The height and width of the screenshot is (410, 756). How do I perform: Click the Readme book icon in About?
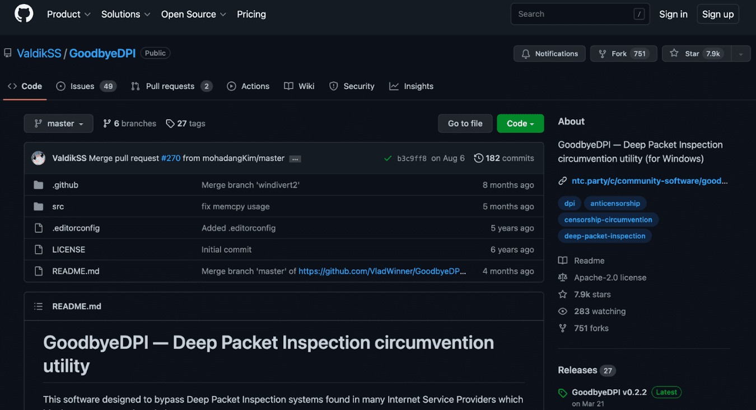click(x=563, y=260)
